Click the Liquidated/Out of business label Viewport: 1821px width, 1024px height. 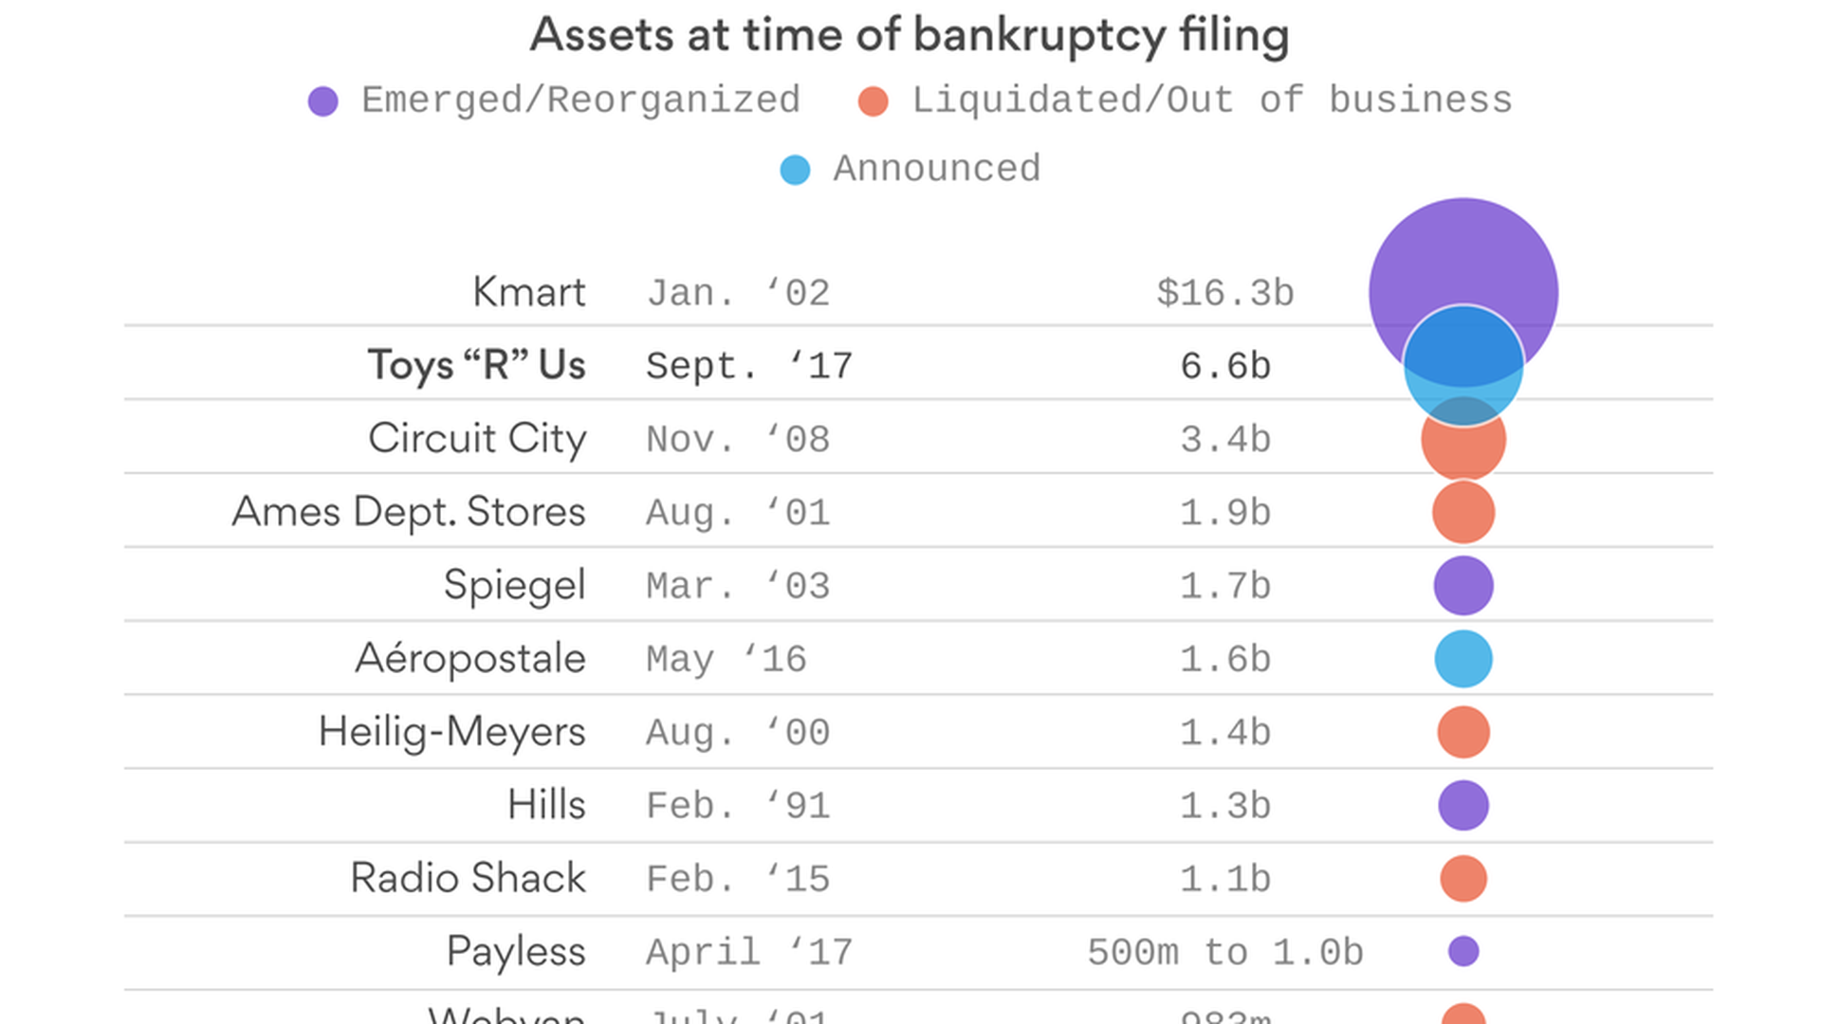pos(1211,101)
